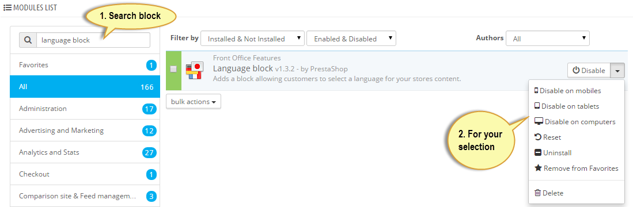Click the search magnifier icon
The image size is (633, 207).
[28, 40]
